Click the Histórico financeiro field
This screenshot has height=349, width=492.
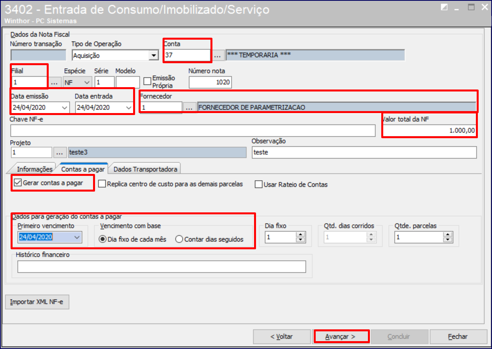coord(161,267)
